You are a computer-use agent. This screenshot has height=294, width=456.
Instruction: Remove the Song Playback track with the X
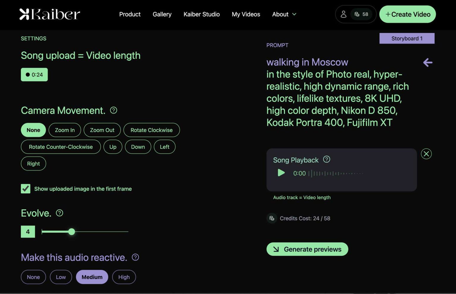click(x=426, y=154)
